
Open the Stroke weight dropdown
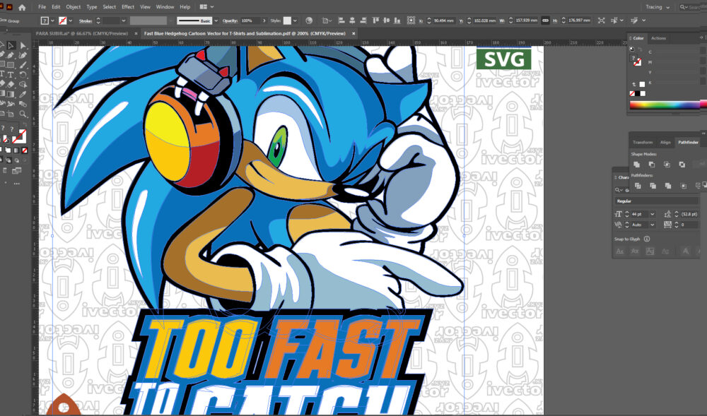[122, 20]
